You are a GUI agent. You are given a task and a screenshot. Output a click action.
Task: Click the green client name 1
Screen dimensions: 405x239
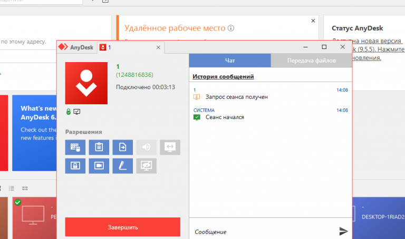(x=118, y=67)
